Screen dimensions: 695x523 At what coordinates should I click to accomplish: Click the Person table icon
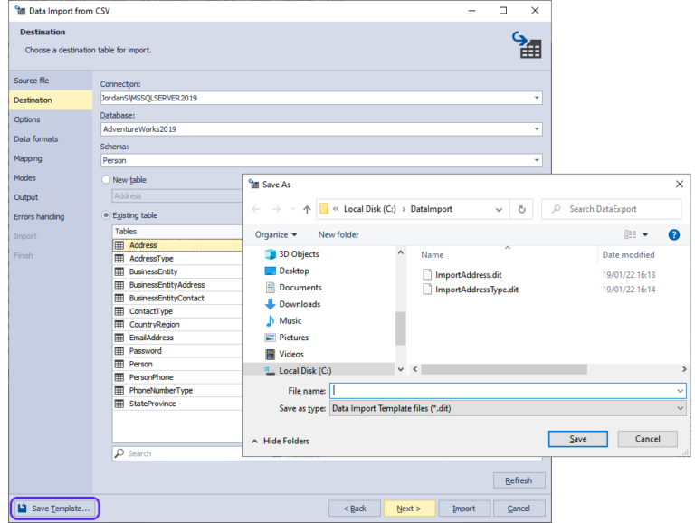click(x=119, y=364)
